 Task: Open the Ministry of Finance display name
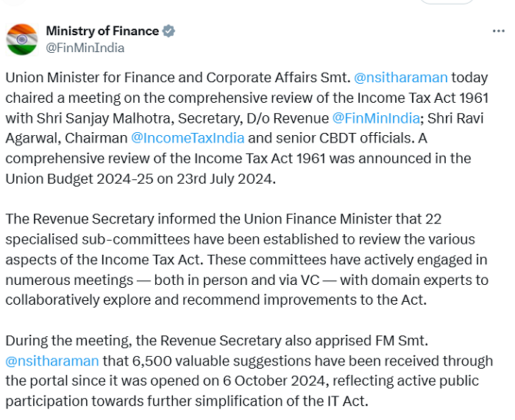pos(102,31)
